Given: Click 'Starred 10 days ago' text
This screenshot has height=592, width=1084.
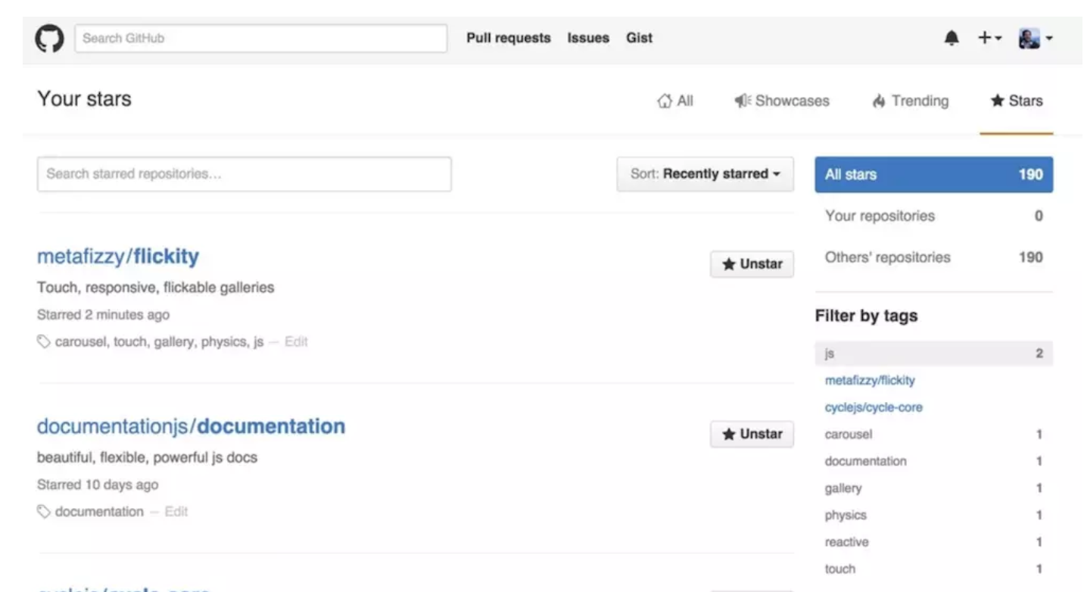Looking at the screenshot, I should pos(98,485).
